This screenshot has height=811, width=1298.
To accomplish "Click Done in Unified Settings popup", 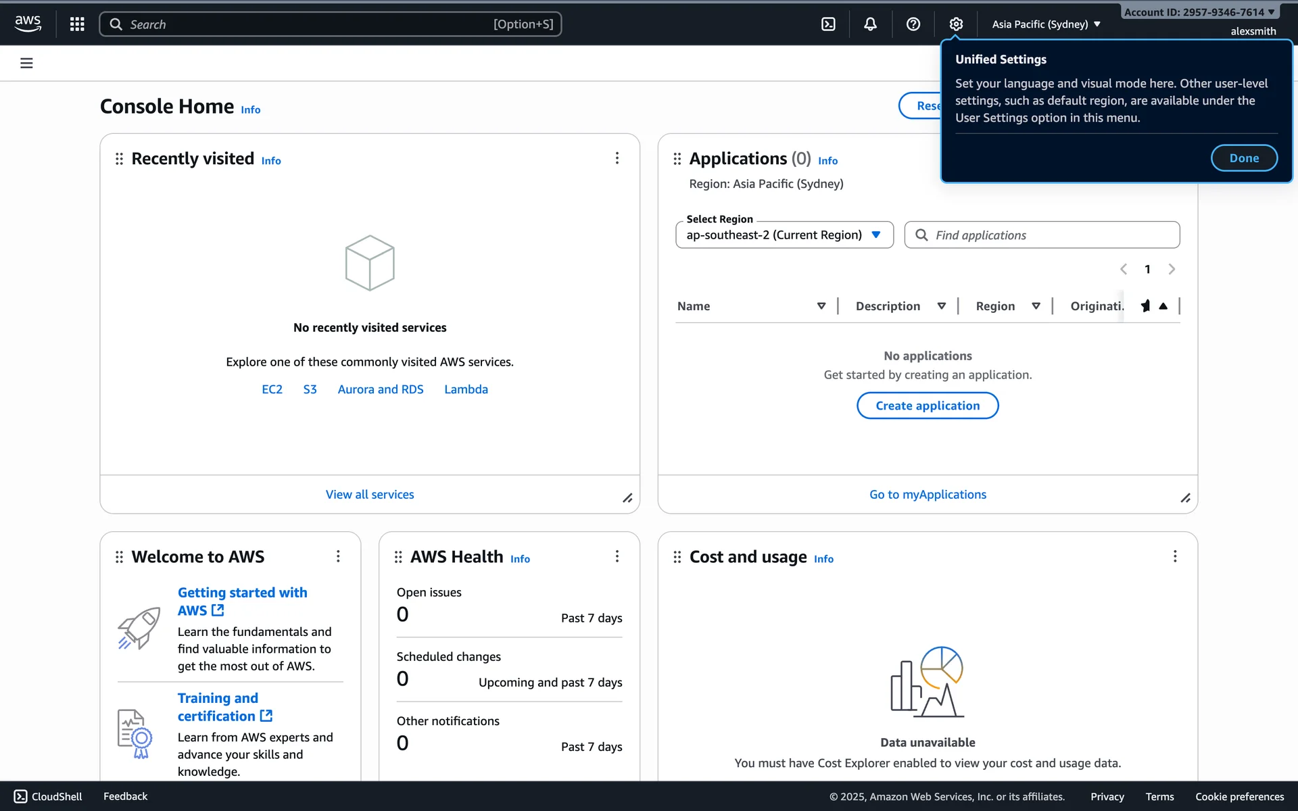I will 1243,158.
